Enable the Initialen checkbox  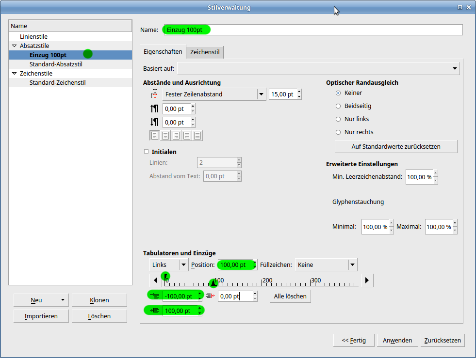(147, 152)
